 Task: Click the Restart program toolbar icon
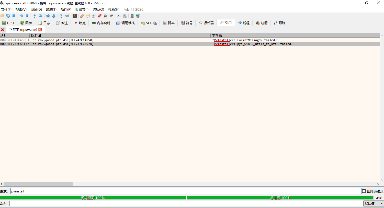[x=8, y=16]
